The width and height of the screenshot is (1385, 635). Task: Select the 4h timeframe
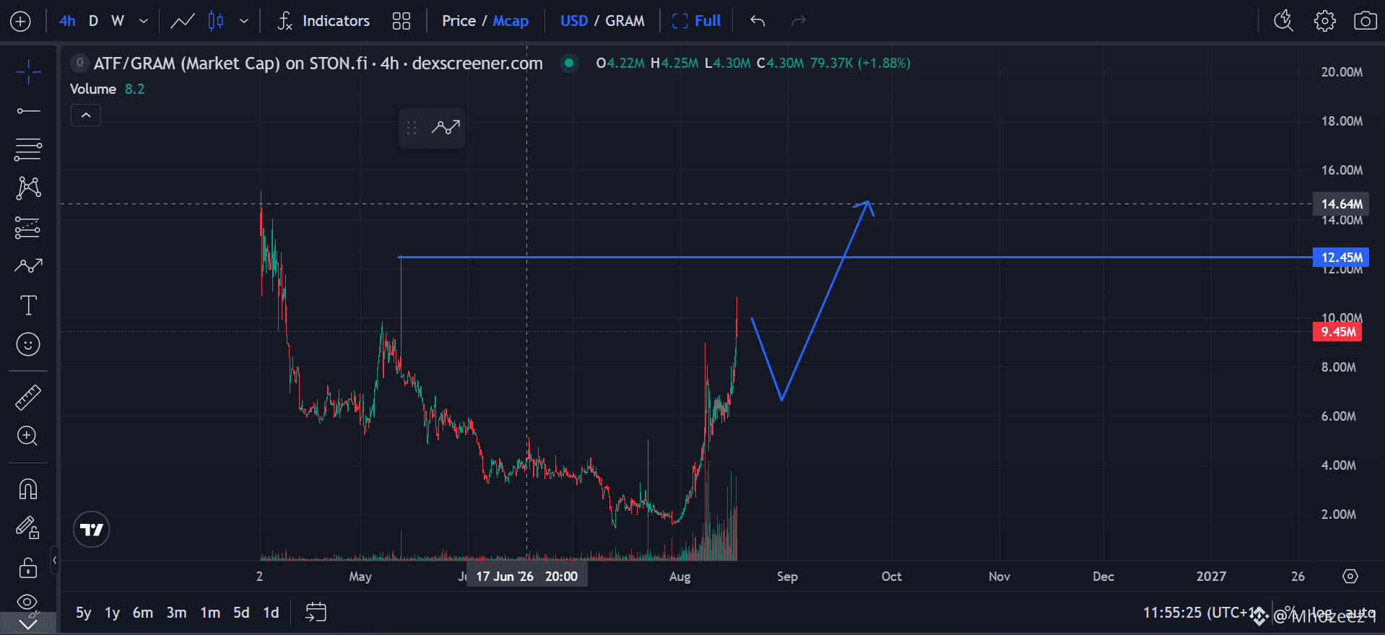67,21
